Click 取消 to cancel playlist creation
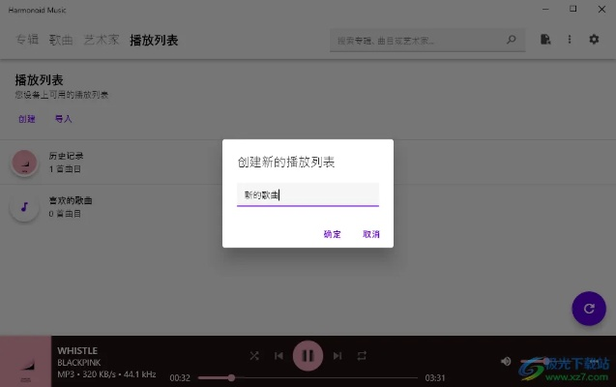The width and height of the screenshot is (616, 387). point(371,234)
